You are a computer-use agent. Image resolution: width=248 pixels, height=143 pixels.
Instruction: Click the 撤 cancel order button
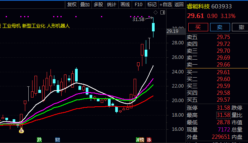pos(240,27)
